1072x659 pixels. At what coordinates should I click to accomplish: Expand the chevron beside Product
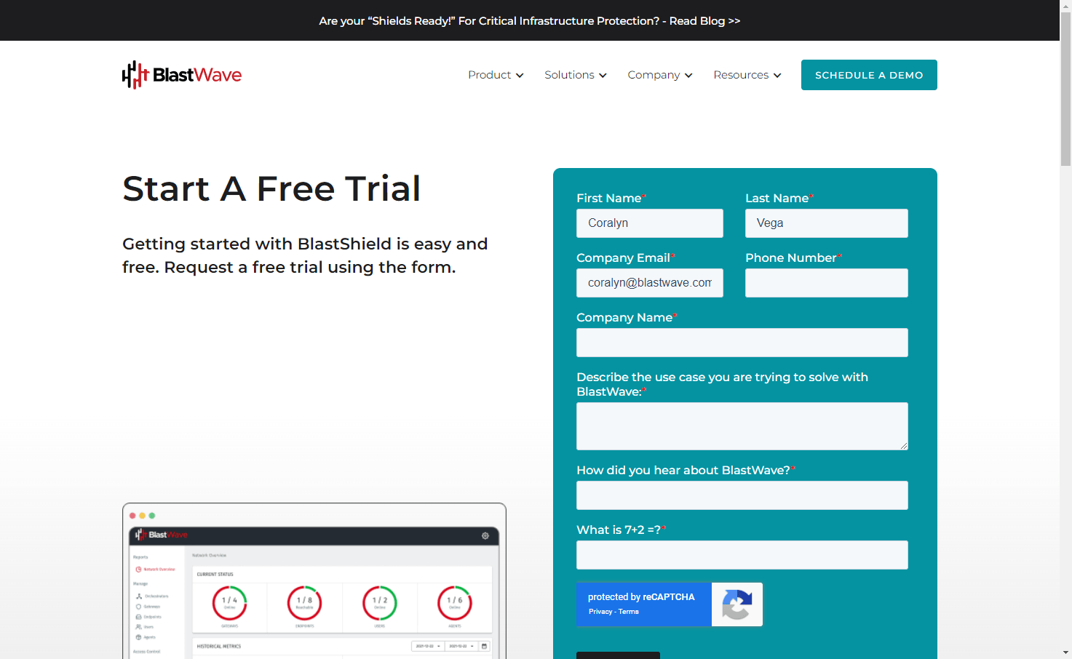[520, 76]
